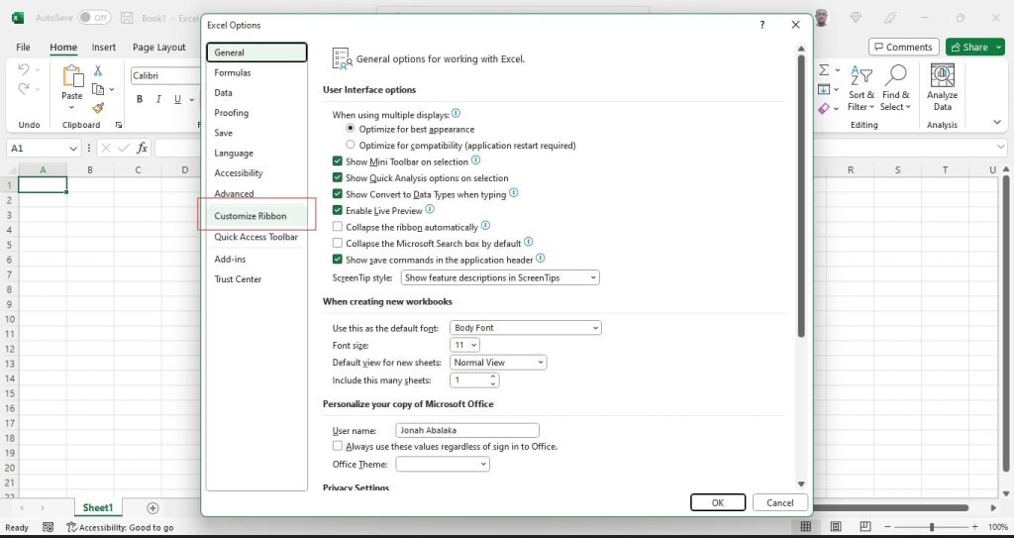Viewport: 1014px width, 538px height.
Task: Switch to the Page Layout ribbon tab
Action: click(x=159, y=48)
